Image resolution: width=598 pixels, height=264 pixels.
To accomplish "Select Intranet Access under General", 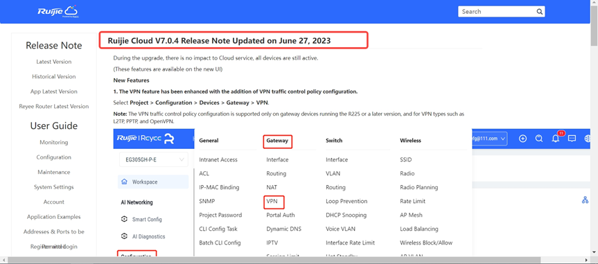I will (x=218, y=160).
